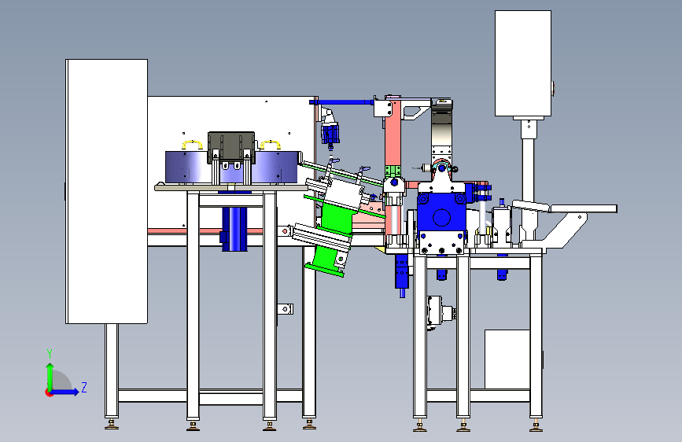This screenshot has height=442, width=682.
Task: Pick the dark grey hopper between the drums
Action: pos(231,147)
